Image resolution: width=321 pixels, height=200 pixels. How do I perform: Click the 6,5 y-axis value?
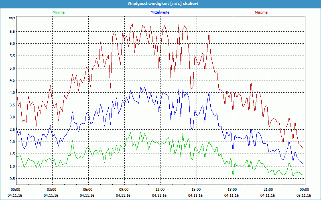12,32
